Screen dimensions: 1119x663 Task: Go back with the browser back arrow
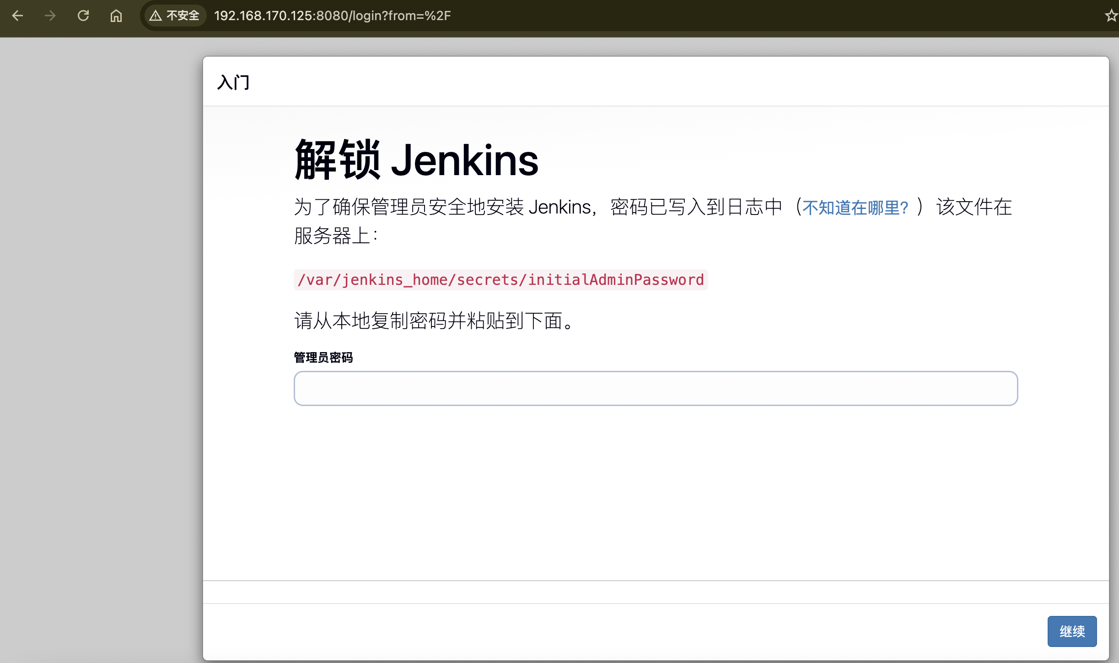tap(17, 16)
